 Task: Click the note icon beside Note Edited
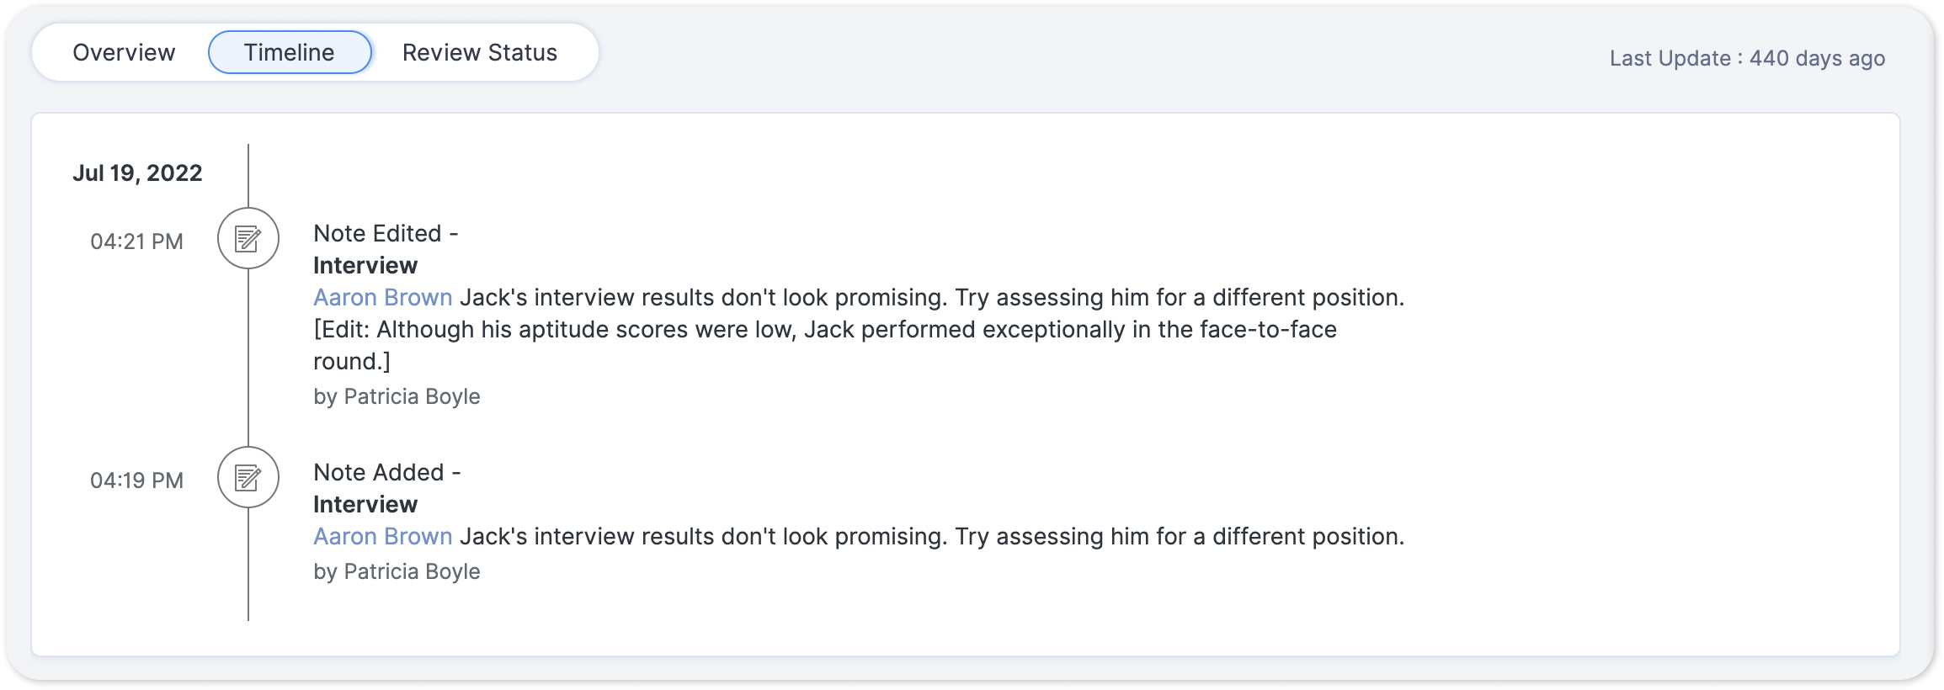[248, 238]
